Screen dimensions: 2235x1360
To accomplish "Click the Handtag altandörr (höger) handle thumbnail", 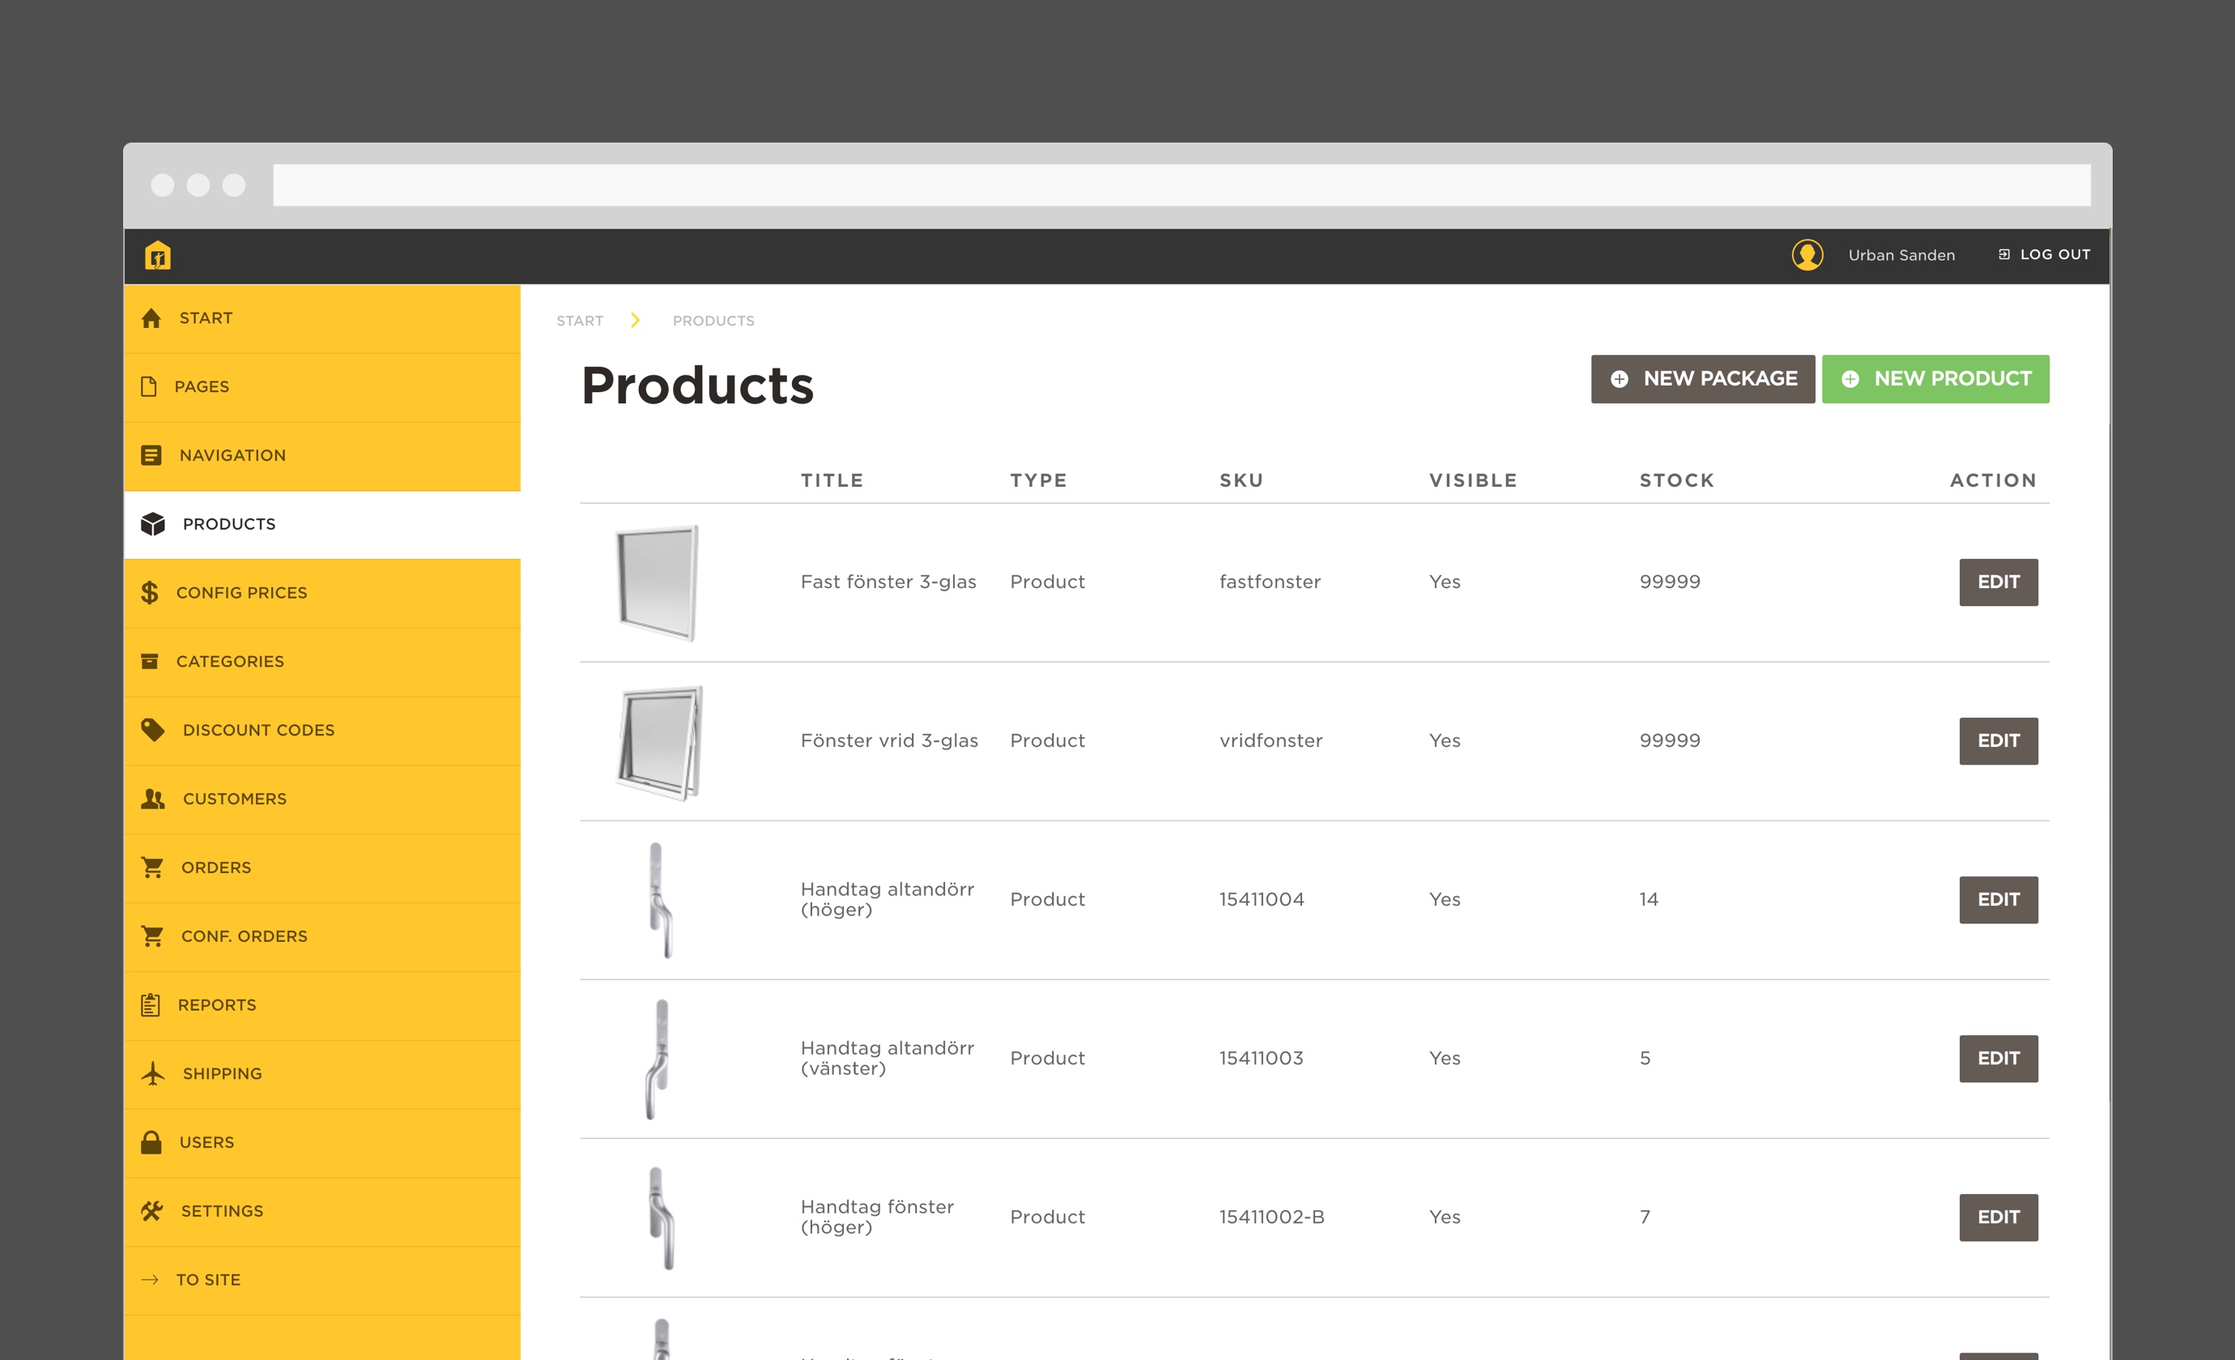I will pos(660,900).
